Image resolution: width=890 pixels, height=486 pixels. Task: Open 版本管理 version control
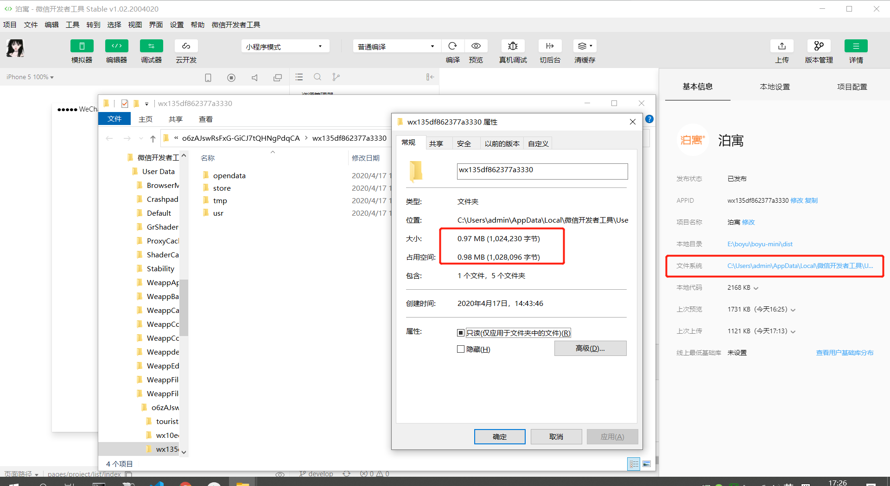click(819, 46)
